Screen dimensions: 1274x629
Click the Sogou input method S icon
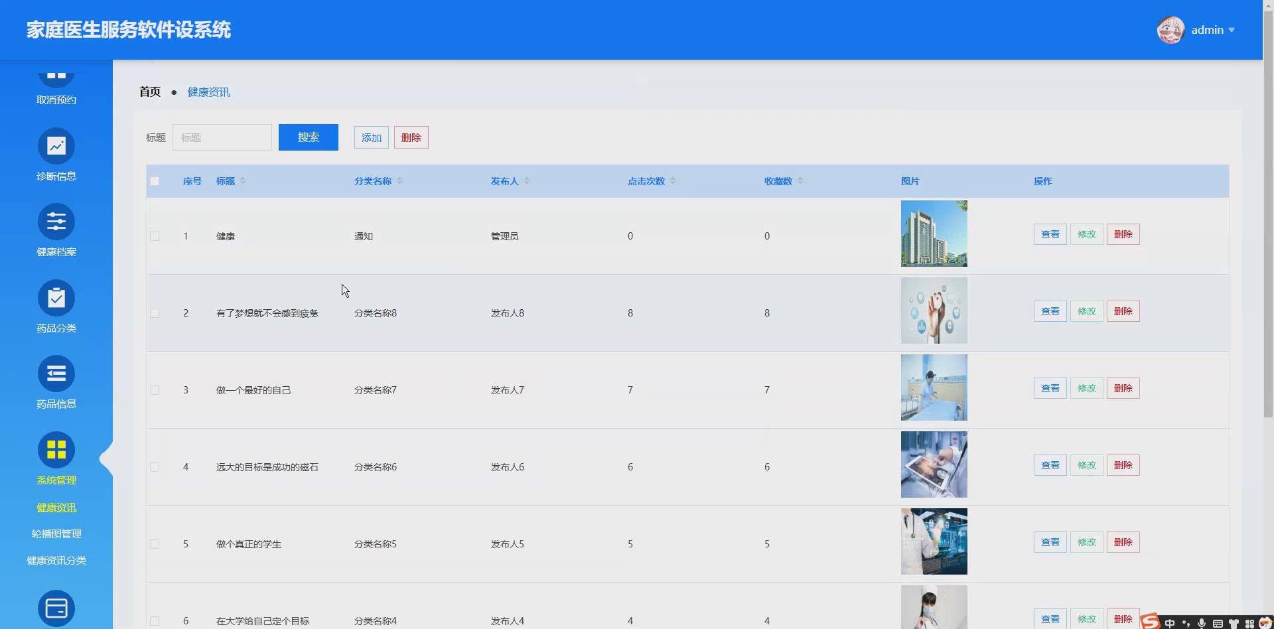pyautogui.click(x=1150, y=621)
